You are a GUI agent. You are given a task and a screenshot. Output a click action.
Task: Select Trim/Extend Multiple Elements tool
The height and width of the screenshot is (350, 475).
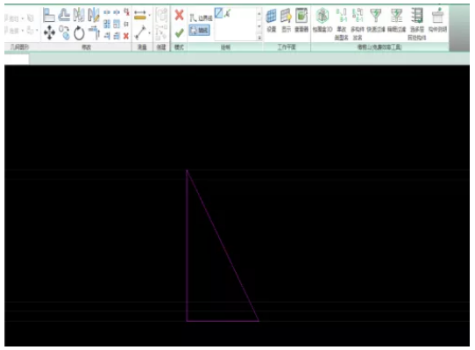117,36
